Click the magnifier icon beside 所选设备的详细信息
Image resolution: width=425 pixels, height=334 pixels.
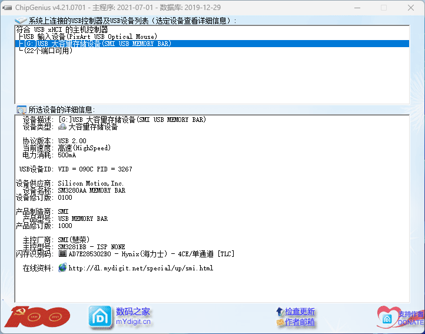coord(21,110)
